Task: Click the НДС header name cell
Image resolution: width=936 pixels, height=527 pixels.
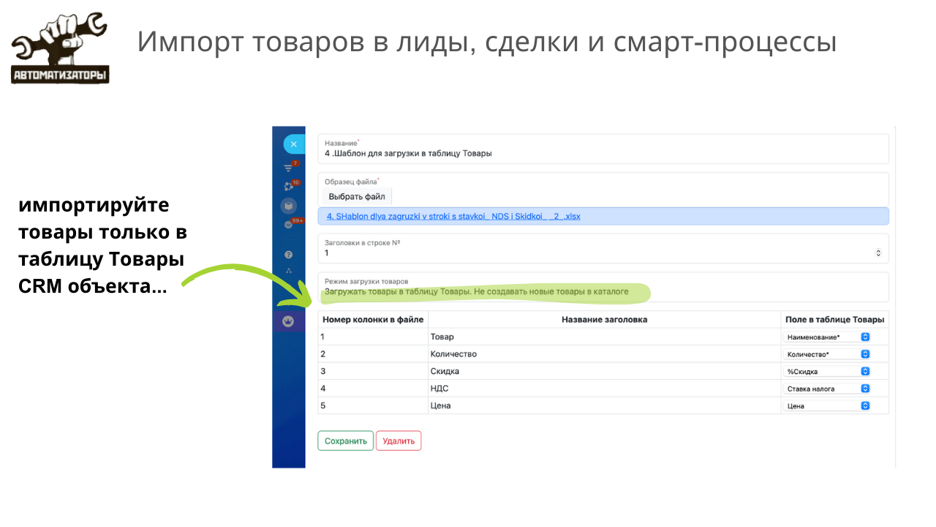Action: (x=604, y=389)
